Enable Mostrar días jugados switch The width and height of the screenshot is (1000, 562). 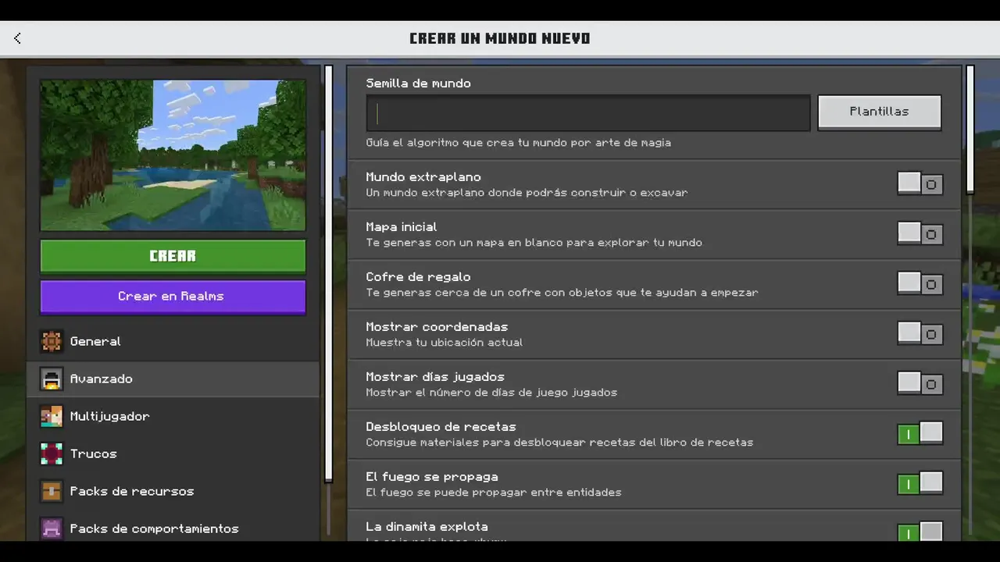click(920, 384)
